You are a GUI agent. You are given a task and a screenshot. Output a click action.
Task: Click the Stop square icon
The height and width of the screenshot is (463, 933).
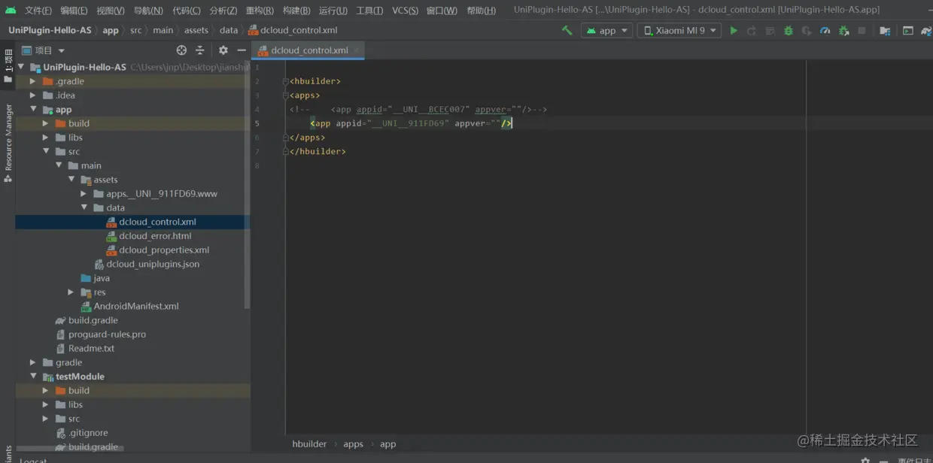pos(862,31)
